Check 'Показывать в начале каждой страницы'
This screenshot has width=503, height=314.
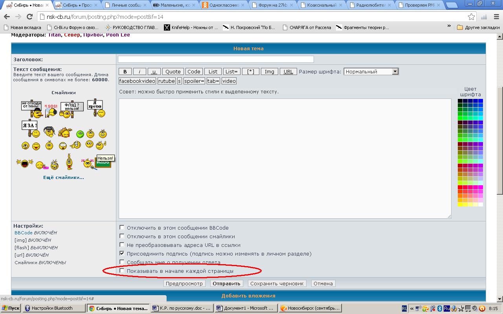pos(122,270)
